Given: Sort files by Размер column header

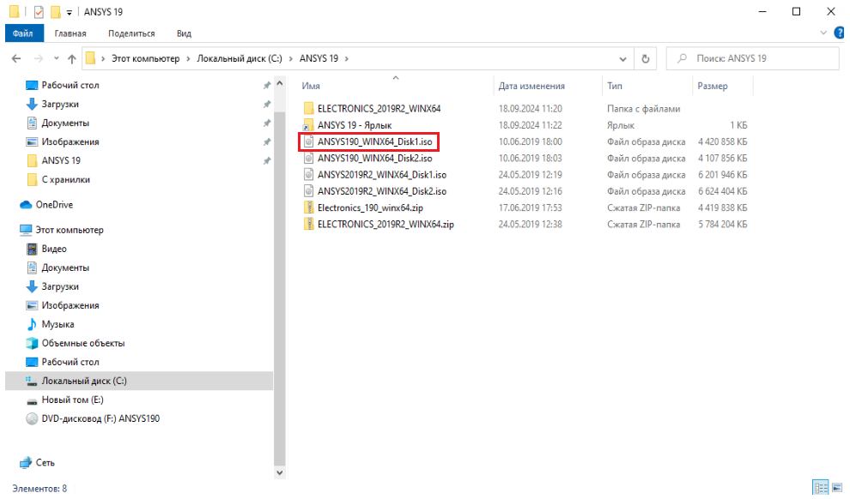Looking at the screenshot, I should coord(713,86).
